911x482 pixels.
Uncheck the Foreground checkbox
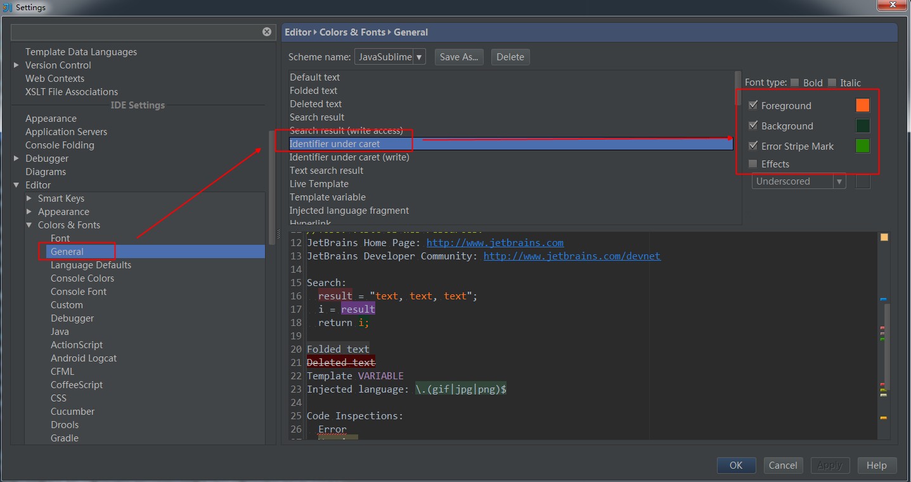753,105
